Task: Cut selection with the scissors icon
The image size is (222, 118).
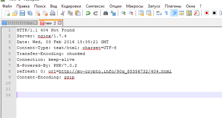Action: pyautogui.click(x=63, y=13)
